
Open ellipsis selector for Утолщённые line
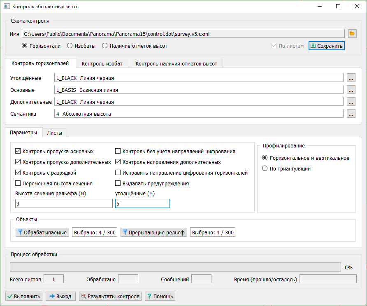coord(351,78)
